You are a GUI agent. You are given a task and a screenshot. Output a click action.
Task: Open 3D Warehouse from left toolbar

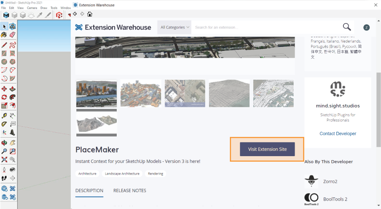(4, 188)
